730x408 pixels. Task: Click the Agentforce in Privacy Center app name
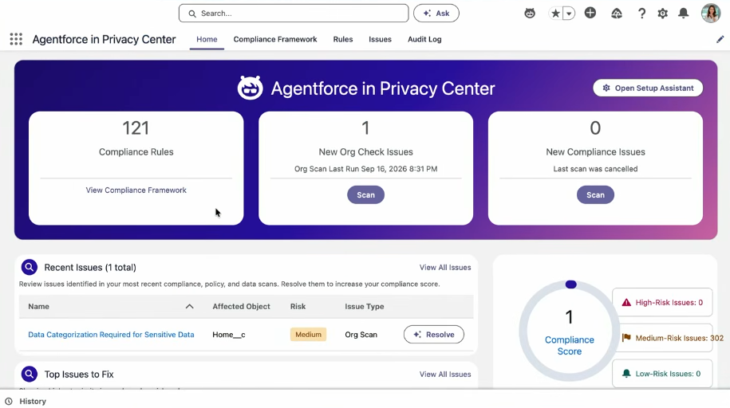tap(104, 40)
